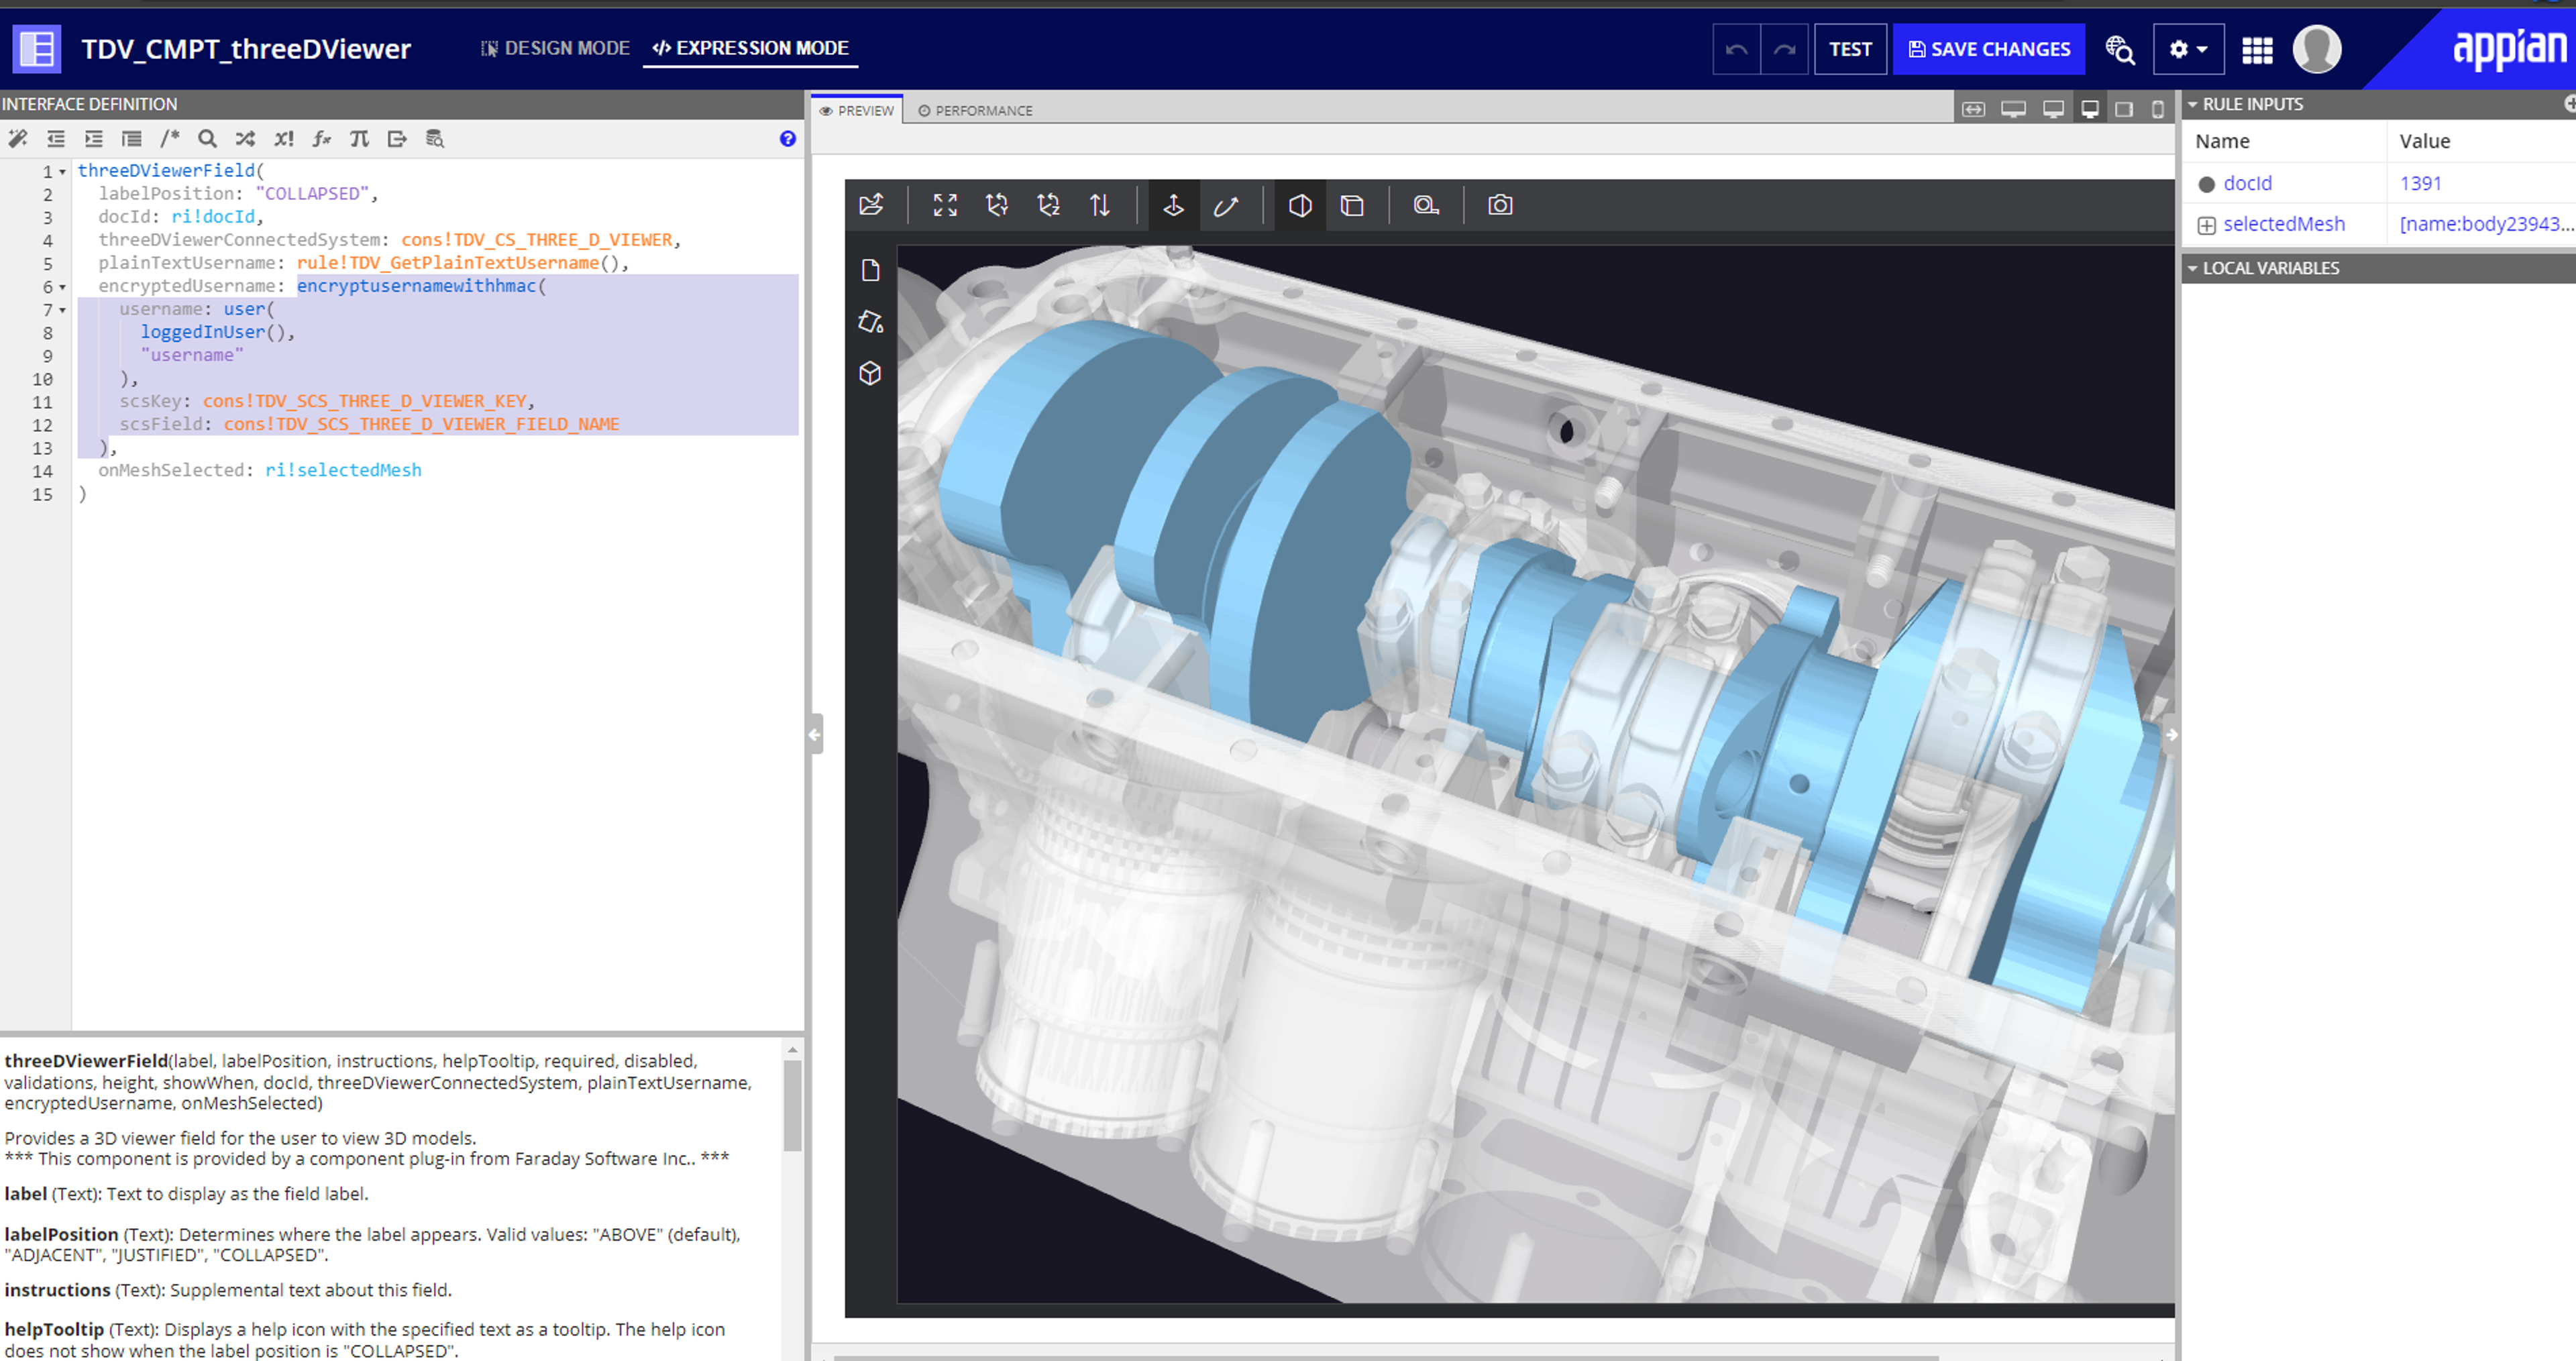
Task: Fold code at line 6 arrow
Action: click(62, 287)
